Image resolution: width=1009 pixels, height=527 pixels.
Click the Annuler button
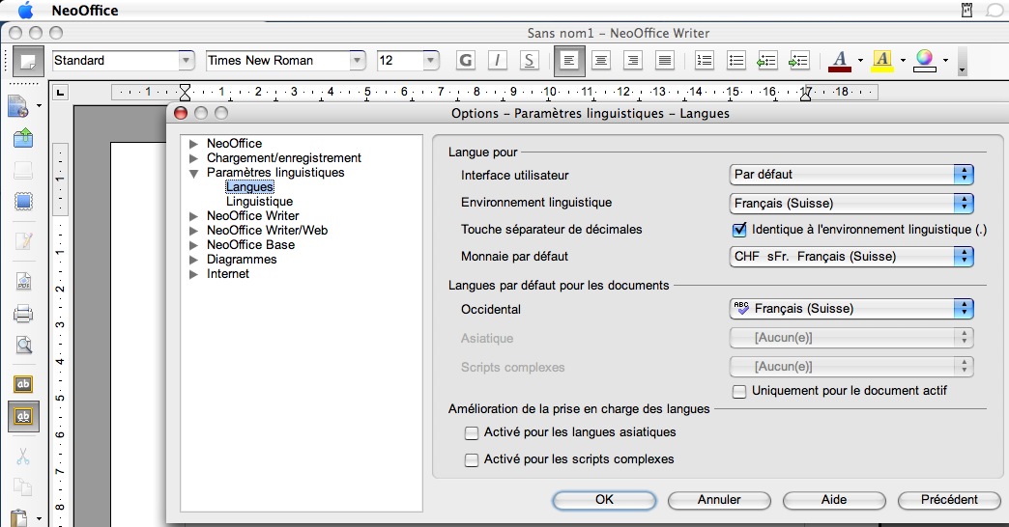click(719, 500)
